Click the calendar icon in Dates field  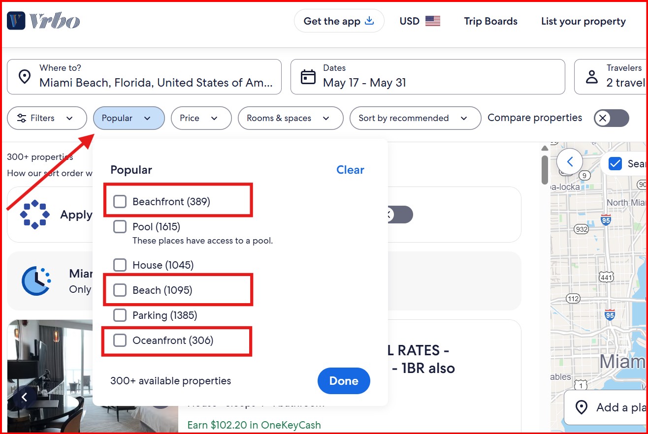tap(308, 77)
